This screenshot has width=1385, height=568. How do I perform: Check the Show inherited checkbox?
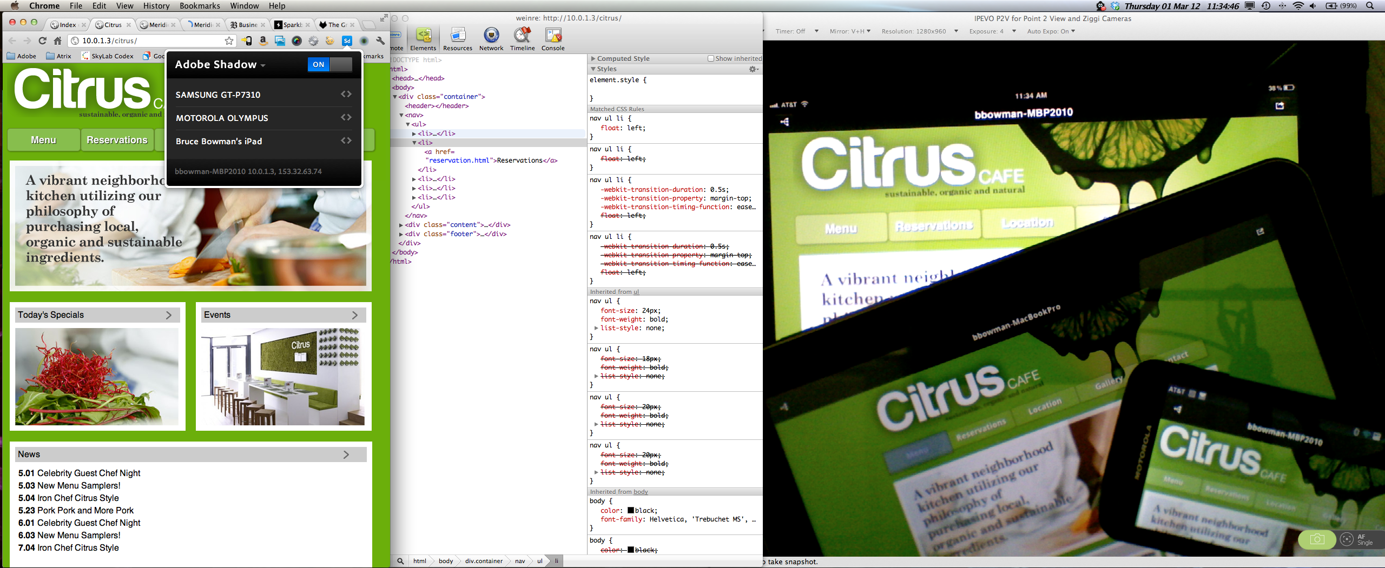tap(711, 58)
